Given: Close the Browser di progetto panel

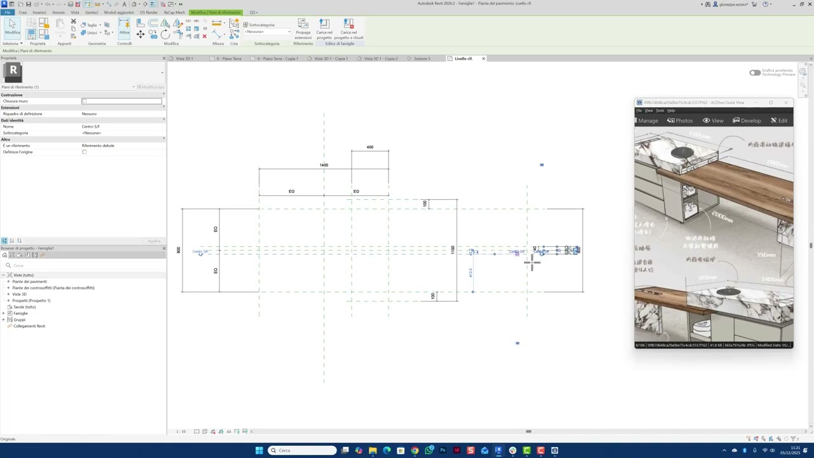Looking at the screenshot, I should [x=163, y=248].
